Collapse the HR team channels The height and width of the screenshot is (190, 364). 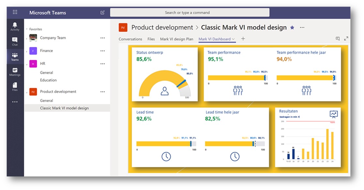click(27, 64)
